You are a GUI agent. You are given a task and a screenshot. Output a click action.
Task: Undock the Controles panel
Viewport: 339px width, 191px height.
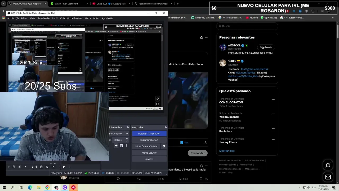(166, 127)
